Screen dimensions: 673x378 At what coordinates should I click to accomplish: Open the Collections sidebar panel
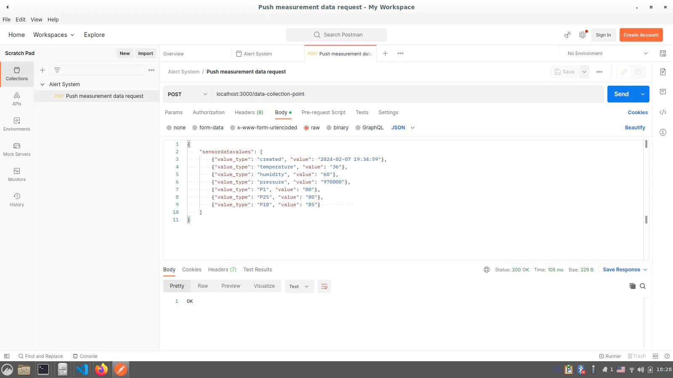click(x=17, y=74)
